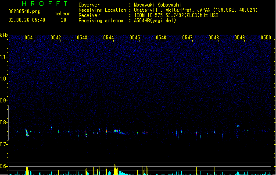Click the ICOM IC-575 receiver details
The image size is (276, 175).
(x=176, y=15)
